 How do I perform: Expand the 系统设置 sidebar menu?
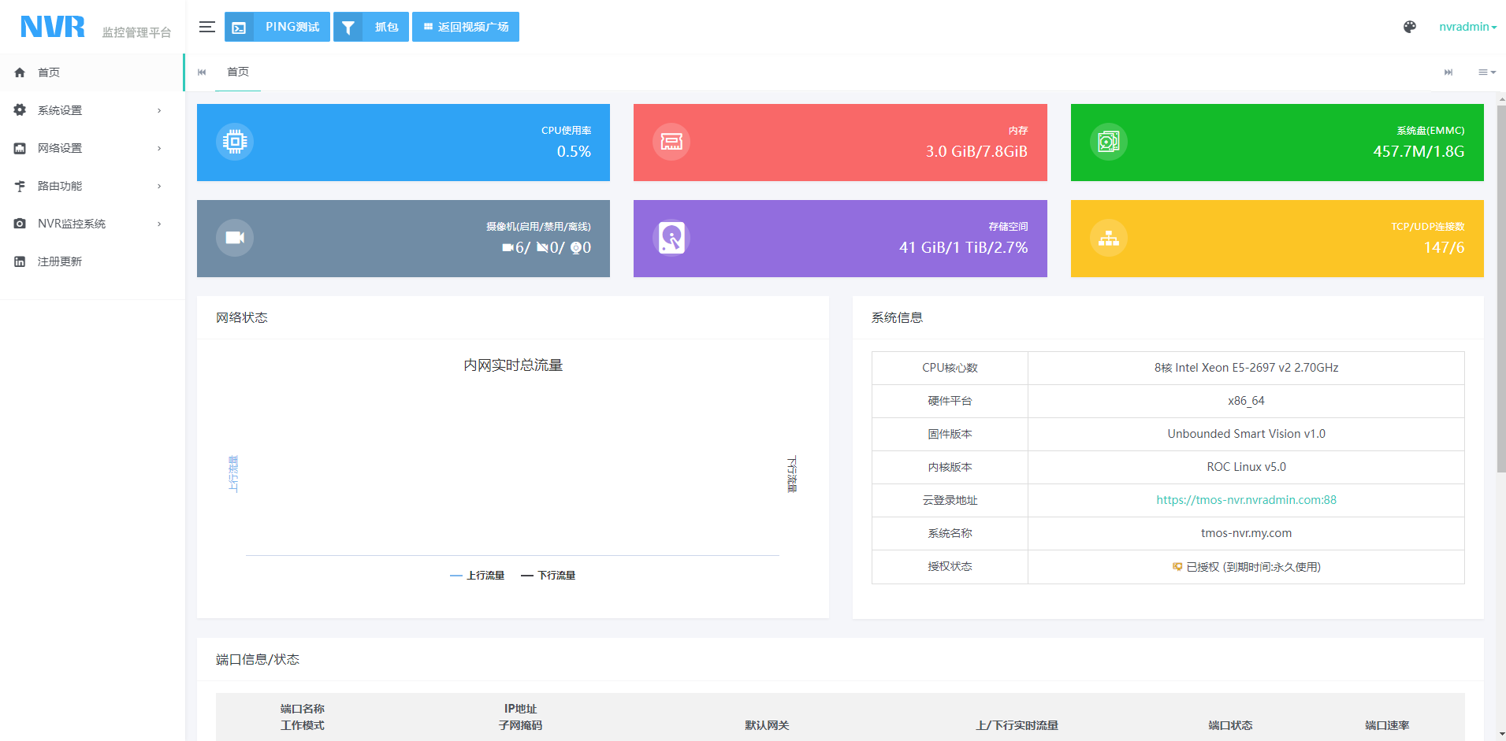pyautogui.click(x=91, y=110)
